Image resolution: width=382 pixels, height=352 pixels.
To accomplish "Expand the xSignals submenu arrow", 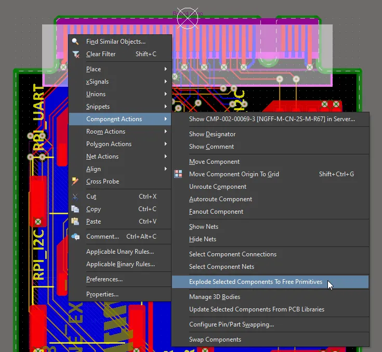I will [x=166, y=82].
